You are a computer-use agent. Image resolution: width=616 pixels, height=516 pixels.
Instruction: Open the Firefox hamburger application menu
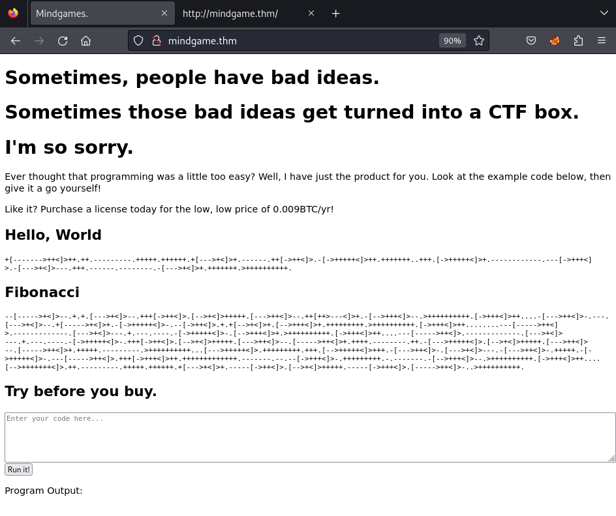[x=602, y=40]
